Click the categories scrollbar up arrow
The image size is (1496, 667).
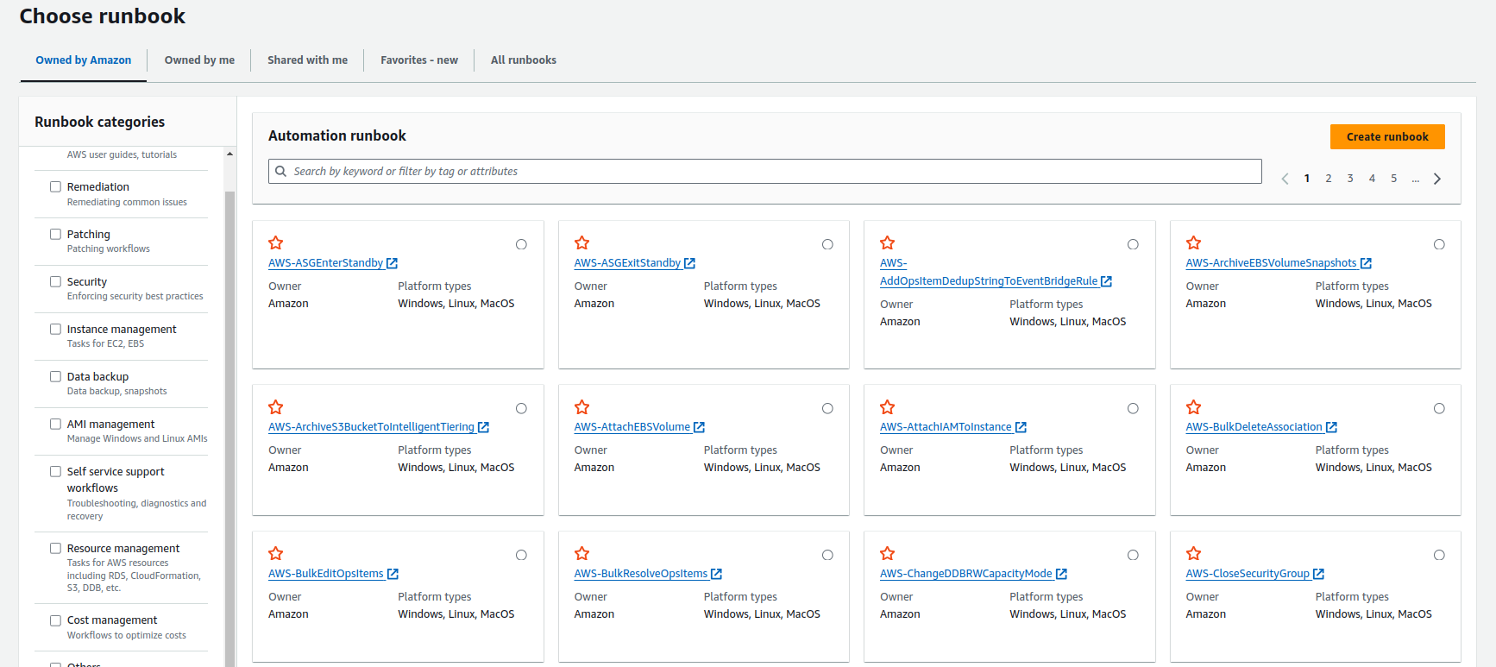(x=229, y=154)
